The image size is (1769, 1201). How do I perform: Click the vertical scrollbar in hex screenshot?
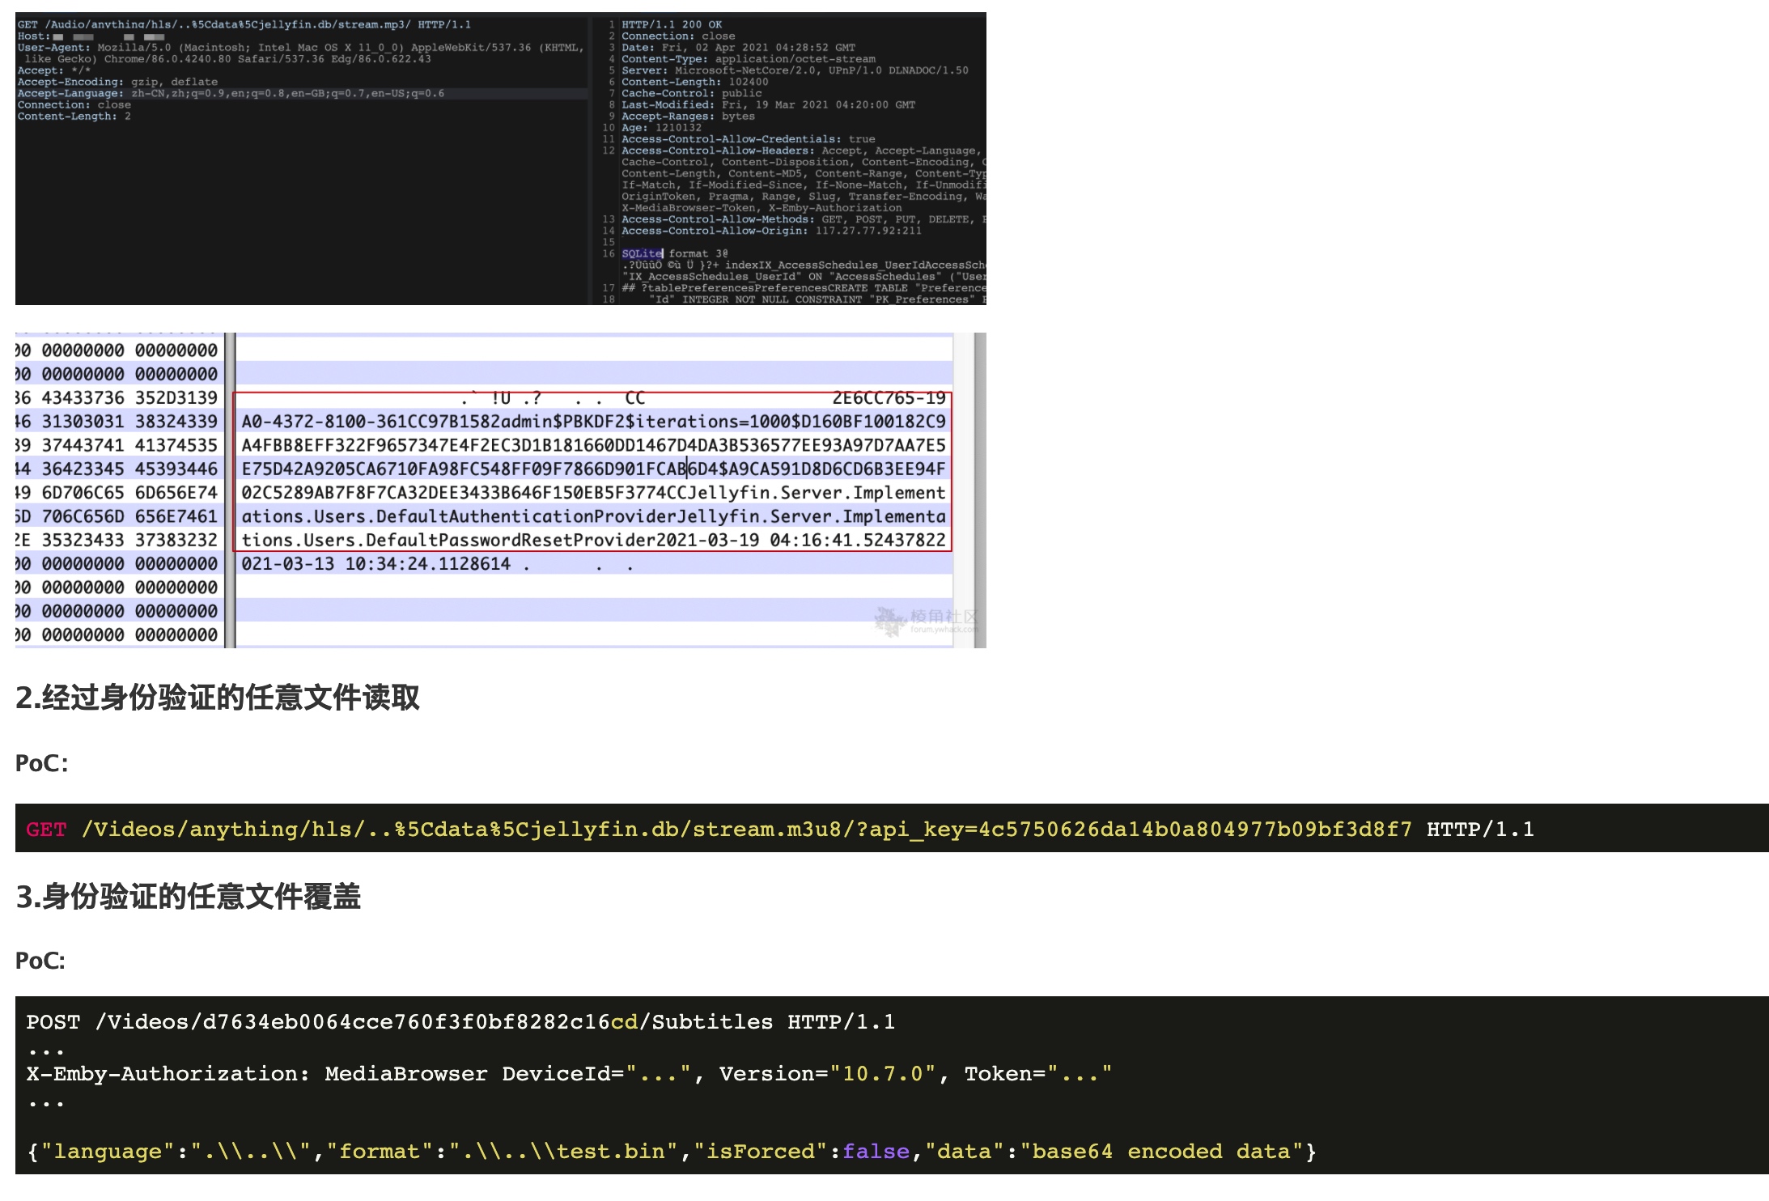[979, 490]
